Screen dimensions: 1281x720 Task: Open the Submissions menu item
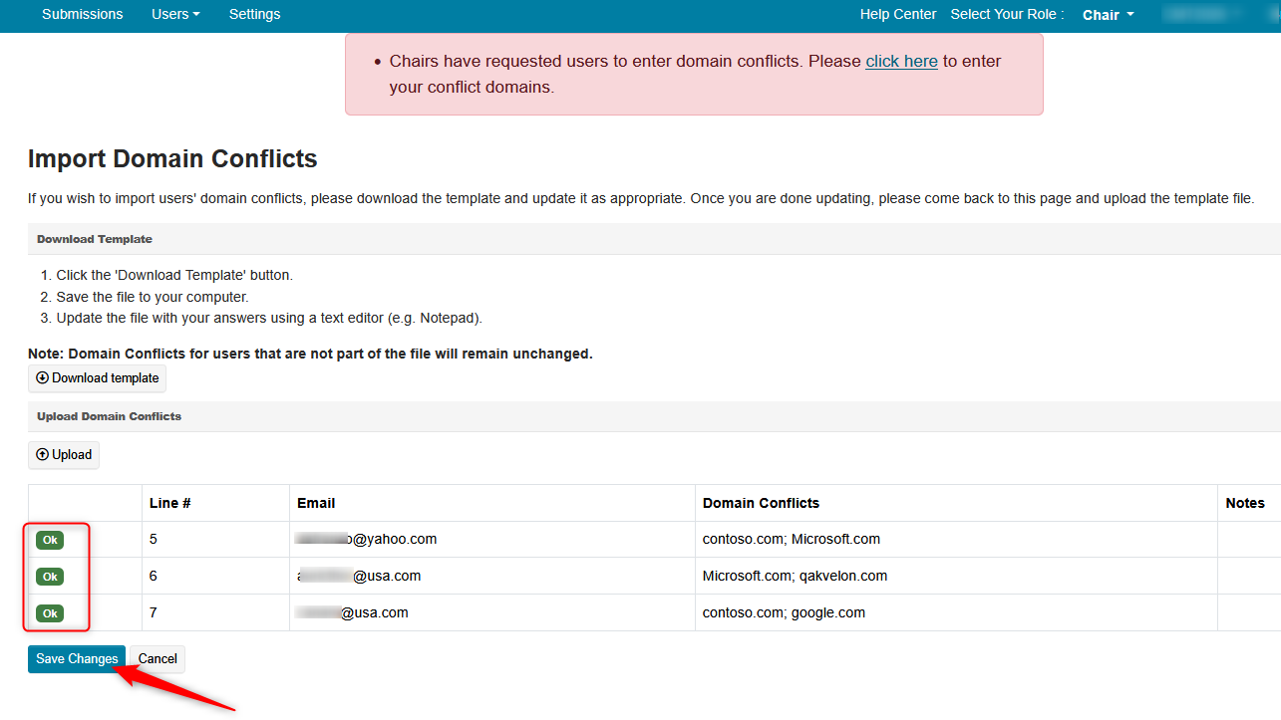83,14
